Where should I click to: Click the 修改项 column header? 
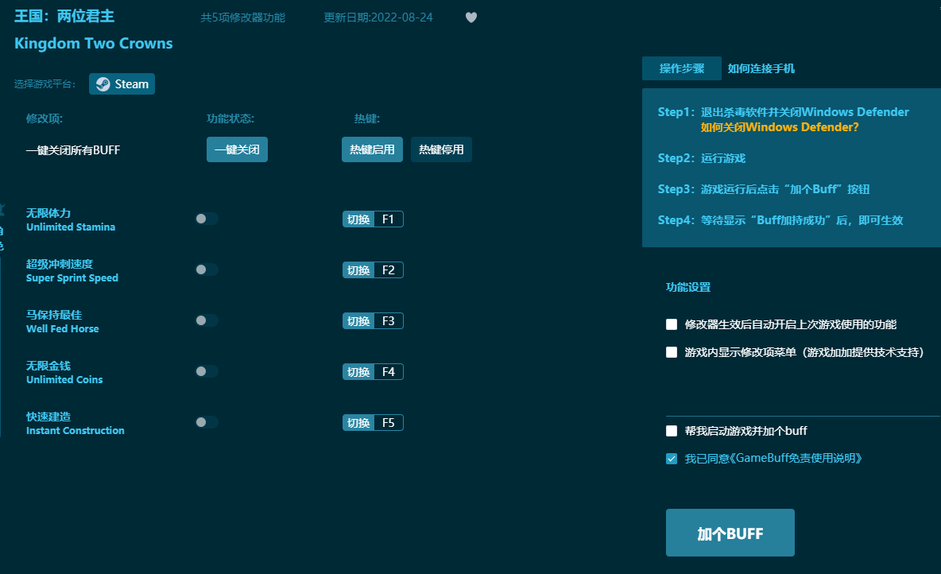pyautogui.click(x=45, y=118)
